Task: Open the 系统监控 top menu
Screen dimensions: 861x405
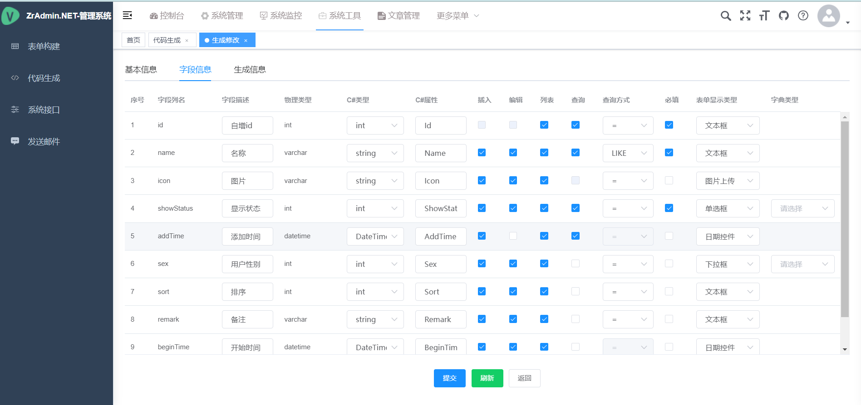Action: coord(281,16)
